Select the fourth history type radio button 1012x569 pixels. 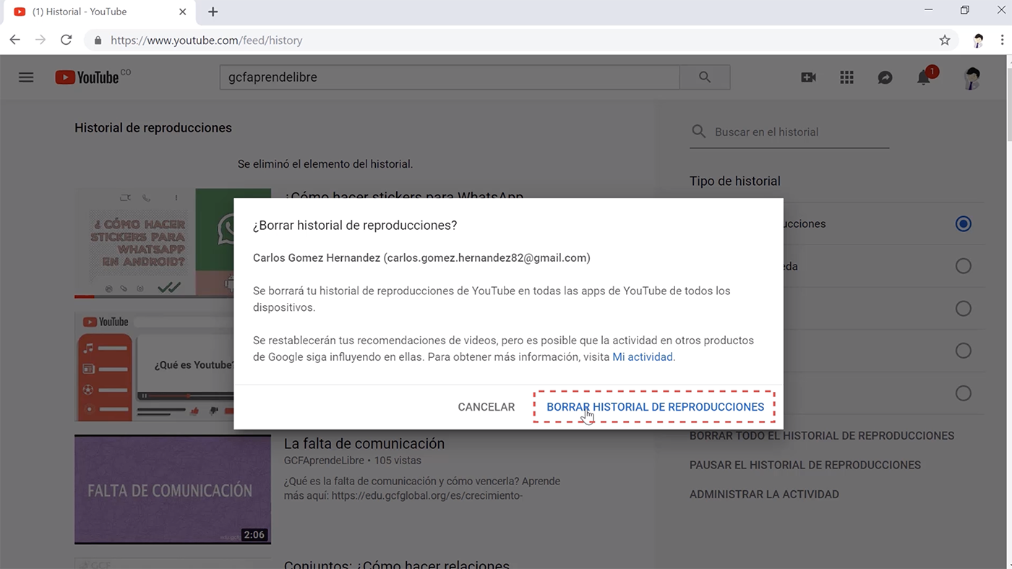pos(963,351)
